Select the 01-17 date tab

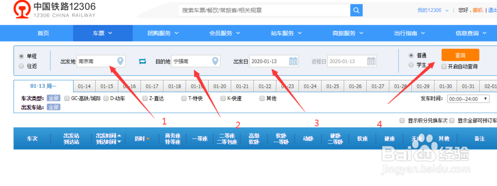(x=152, y=86)
